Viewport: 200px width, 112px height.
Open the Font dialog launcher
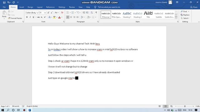[64, 22]
